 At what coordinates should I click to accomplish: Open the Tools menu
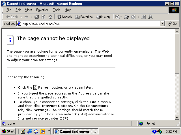[x=57, y=10]
